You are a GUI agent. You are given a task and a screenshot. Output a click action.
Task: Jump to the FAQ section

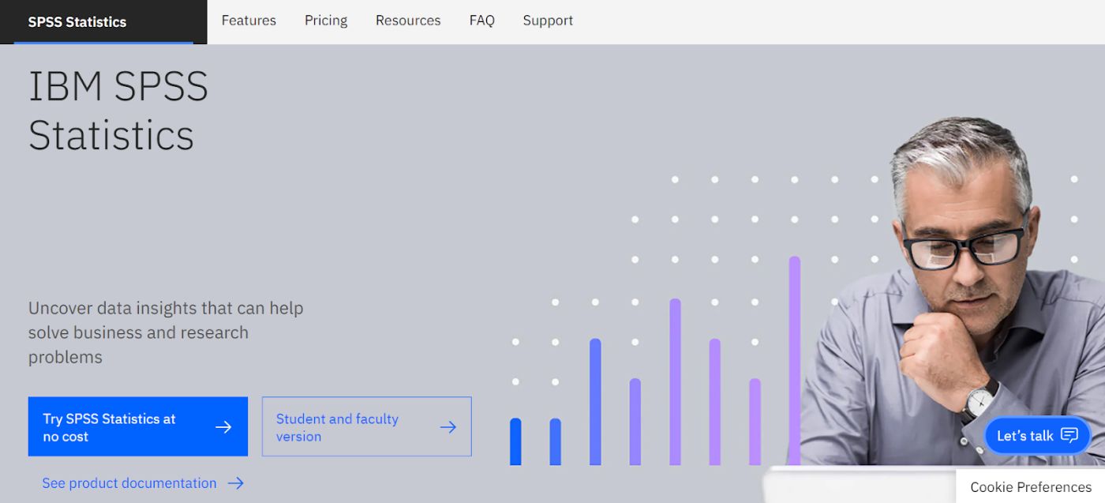click(x=481, y=21)
